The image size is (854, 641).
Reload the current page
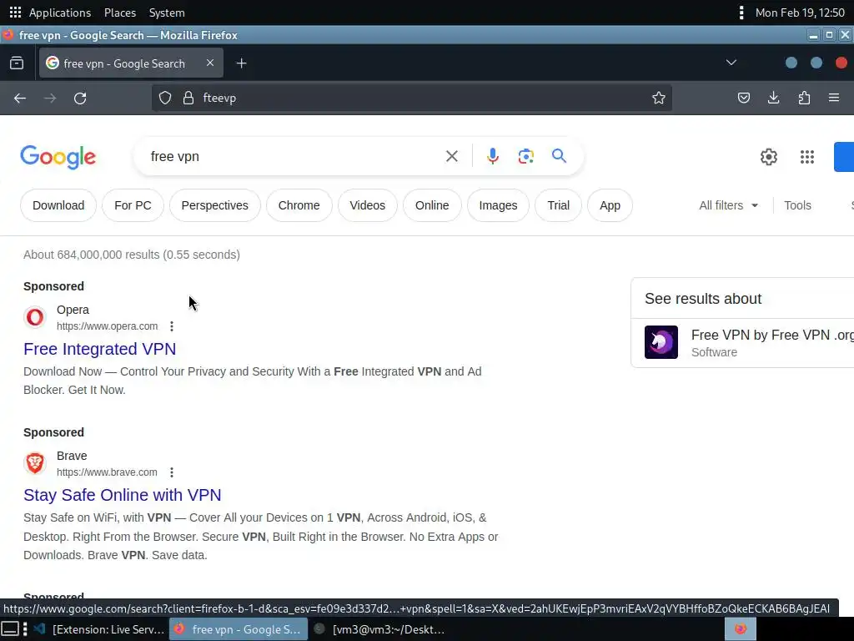80,98
